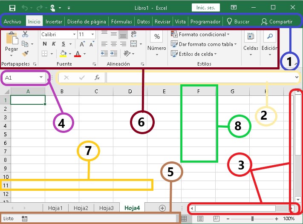Open the Fórmulas ribbon tab

[x=121, y=22]
